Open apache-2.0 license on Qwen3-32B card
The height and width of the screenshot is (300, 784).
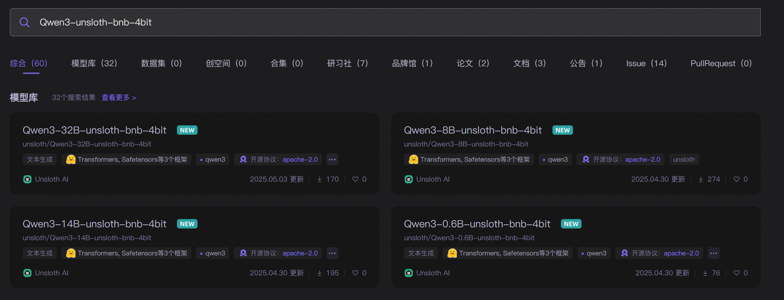300,159
